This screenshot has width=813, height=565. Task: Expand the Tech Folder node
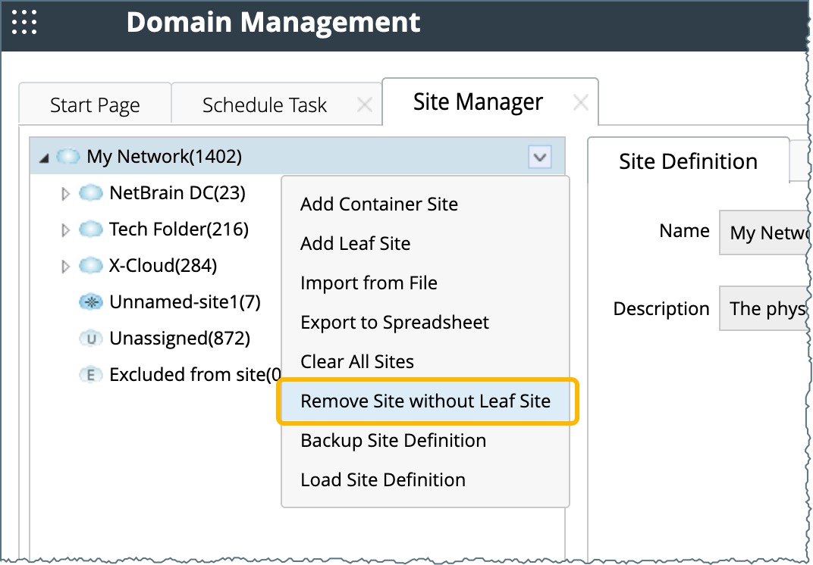[65, 229]
